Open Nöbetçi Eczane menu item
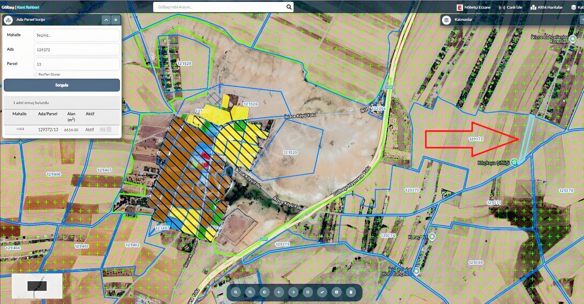 point(474,7)
